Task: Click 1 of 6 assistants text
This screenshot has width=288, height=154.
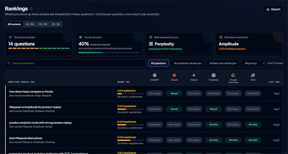Action: point(126,91)
